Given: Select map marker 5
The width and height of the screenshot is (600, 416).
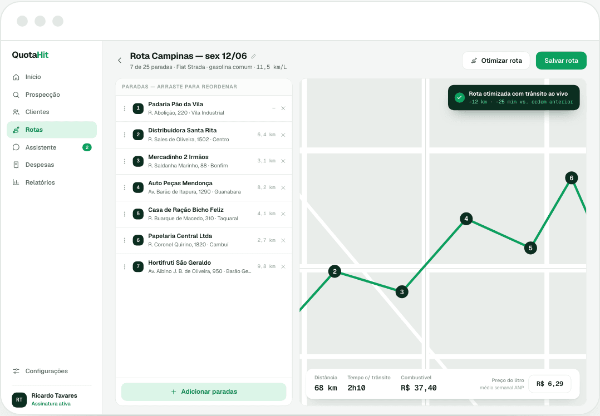Looking at the screenshot, I should [x=530, y=248].
